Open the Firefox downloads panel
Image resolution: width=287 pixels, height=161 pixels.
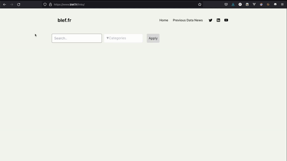[233, 5]
